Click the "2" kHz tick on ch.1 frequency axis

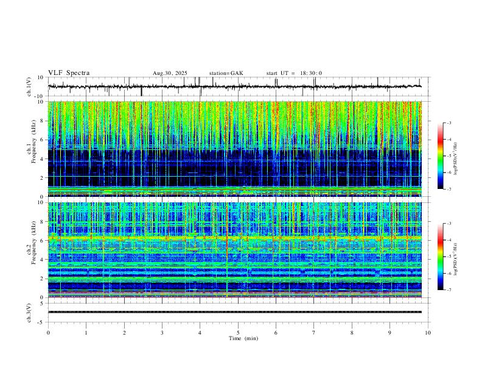(43, 177)
